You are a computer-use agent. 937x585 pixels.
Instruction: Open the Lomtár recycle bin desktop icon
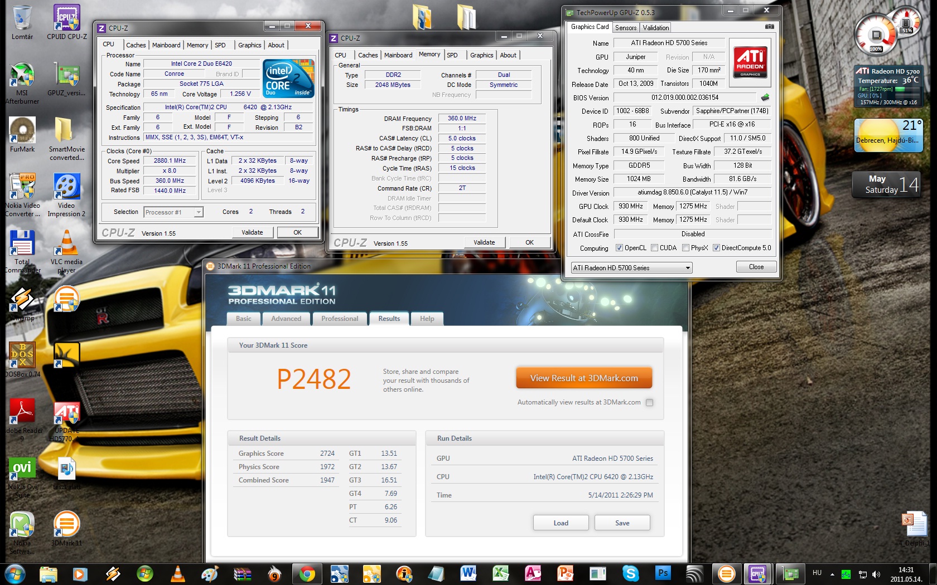click(22, 22)
